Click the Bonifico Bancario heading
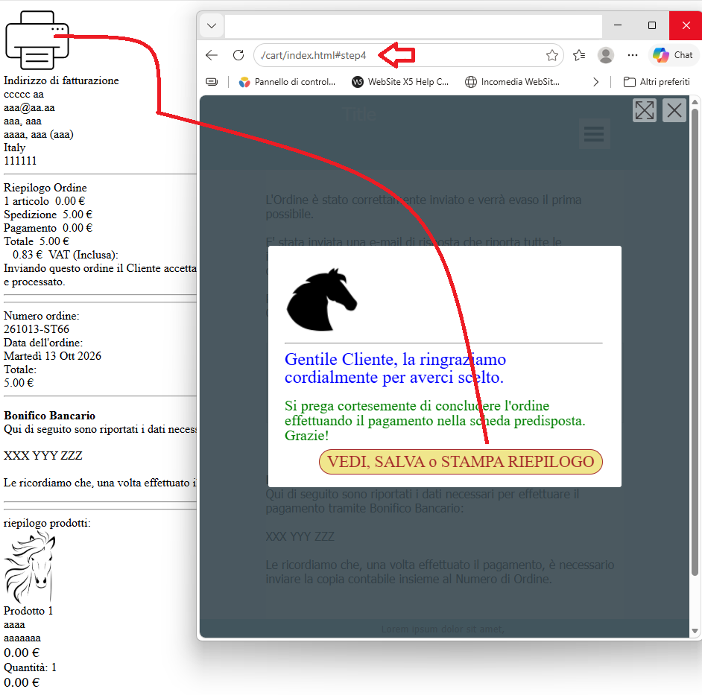702x695 pixels. click(x=49, y=416)
